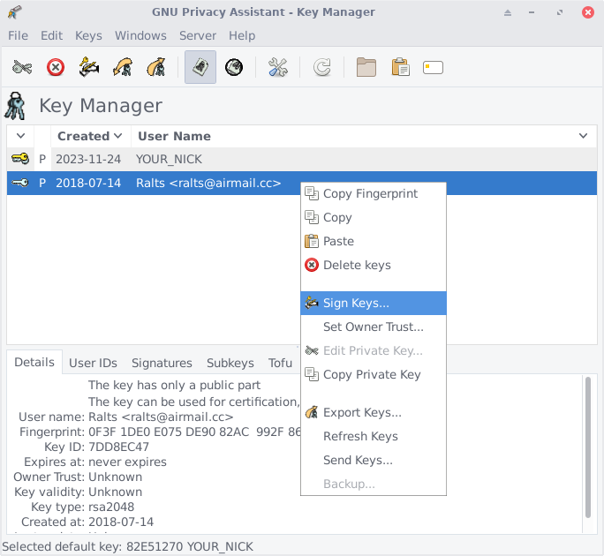Switch to the Signatures tab
The height and width of the screenshot is (556, 604).
click(162, 363)
